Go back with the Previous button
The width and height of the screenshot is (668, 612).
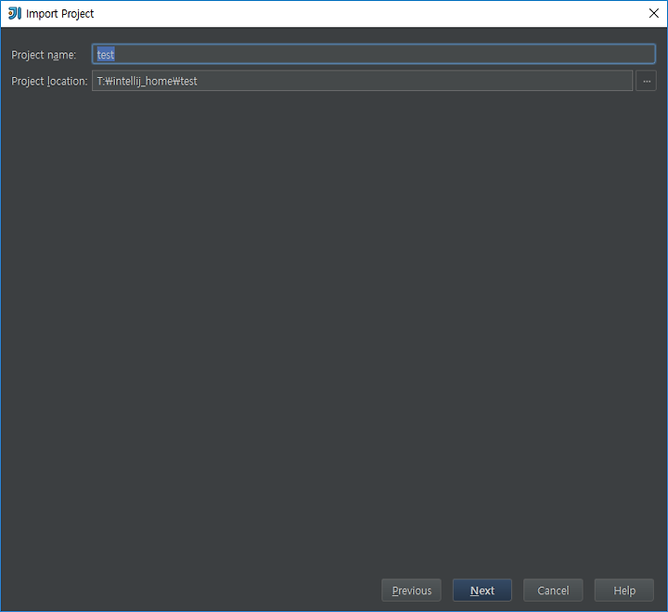click(x=412, y=591)
